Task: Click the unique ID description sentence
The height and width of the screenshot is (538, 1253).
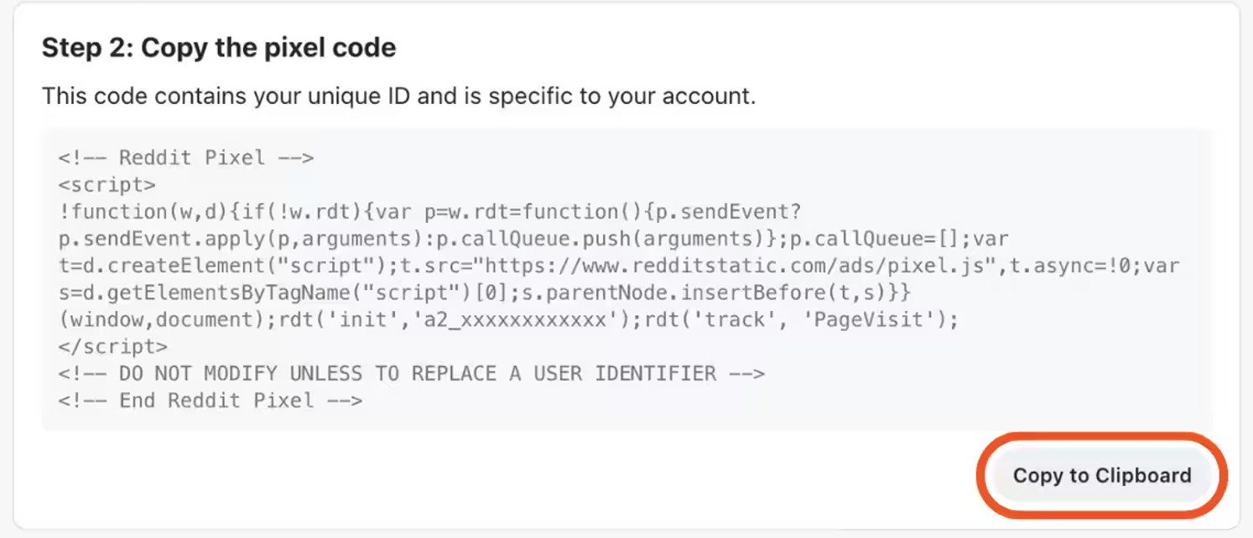Action: [398, 96]
